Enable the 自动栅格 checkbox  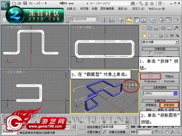[x=150, y=53]
